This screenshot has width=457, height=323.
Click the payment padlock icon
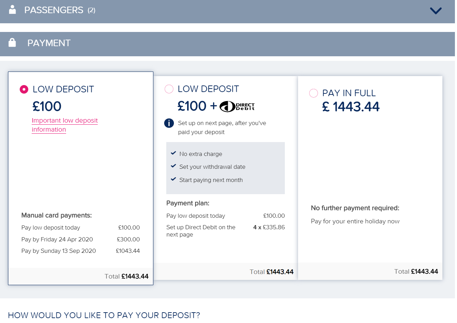click(12, 43)
